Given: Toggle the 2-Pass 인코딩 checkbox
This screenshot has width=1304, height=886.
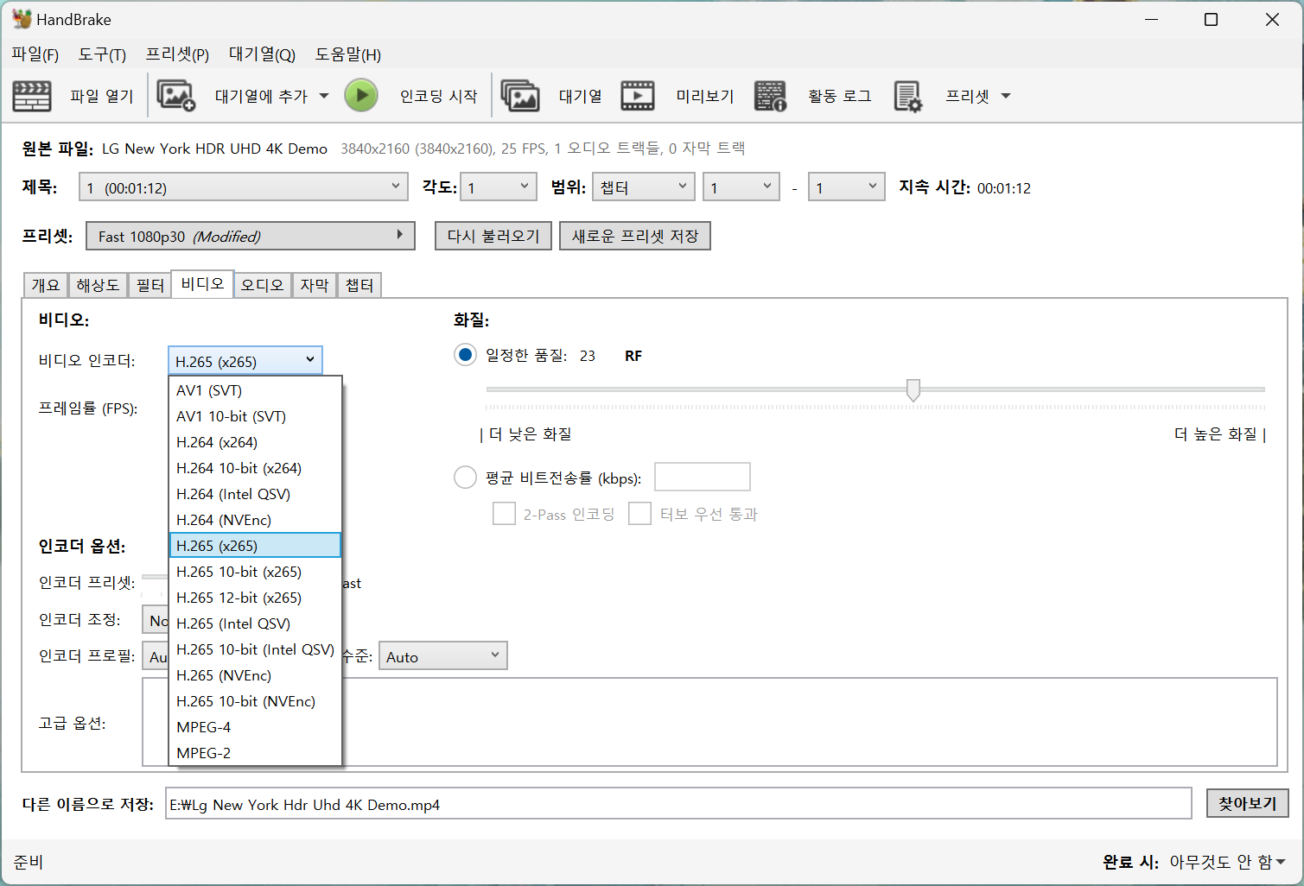Looking at the screenshot, I should [504, 514].
